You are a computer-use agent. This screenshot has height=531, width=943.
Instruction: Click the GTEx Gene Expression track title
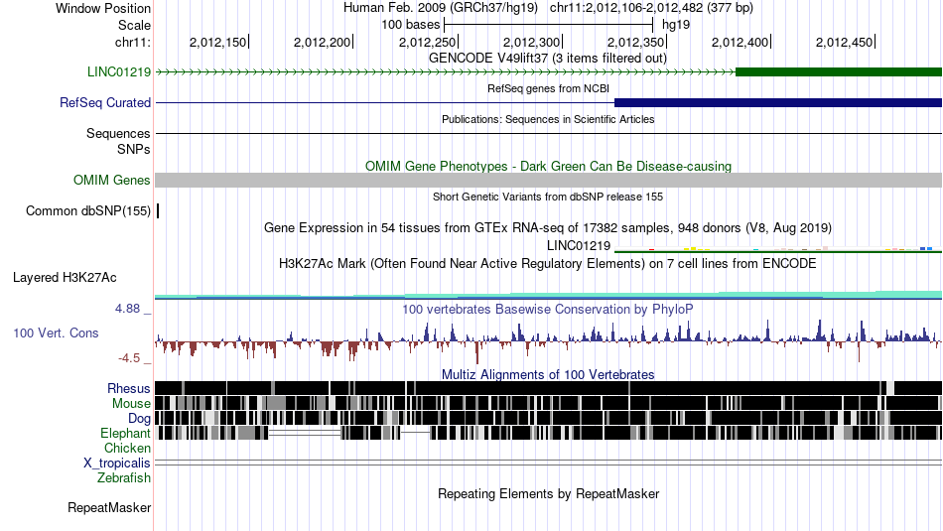tap(548, 228)
